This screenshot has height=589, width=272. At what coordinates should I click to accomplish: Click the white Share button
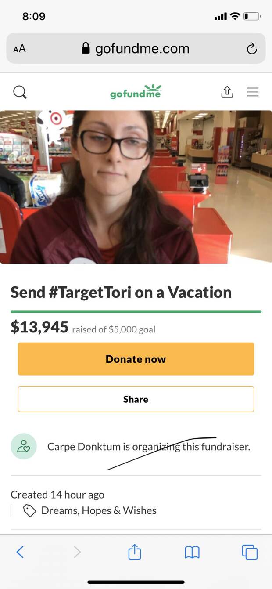[x=136, y=399]
